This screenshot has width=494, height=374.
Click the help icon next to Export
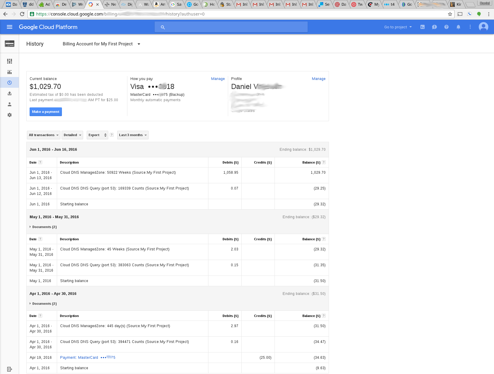tap(112, 135)
